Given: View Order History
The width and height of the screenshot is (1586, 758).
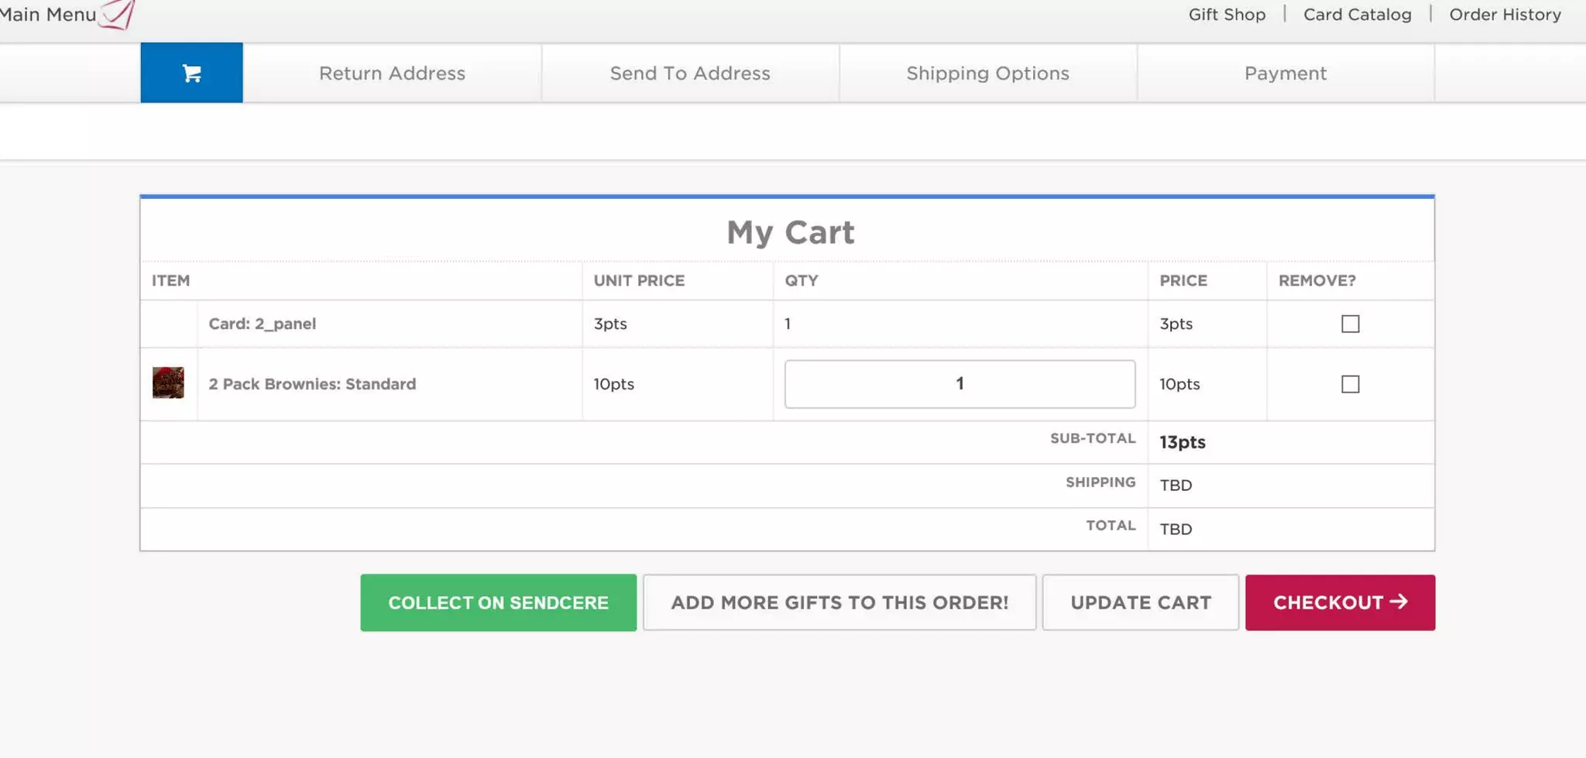Looking at the screenshot, I should click(1505, 15).
